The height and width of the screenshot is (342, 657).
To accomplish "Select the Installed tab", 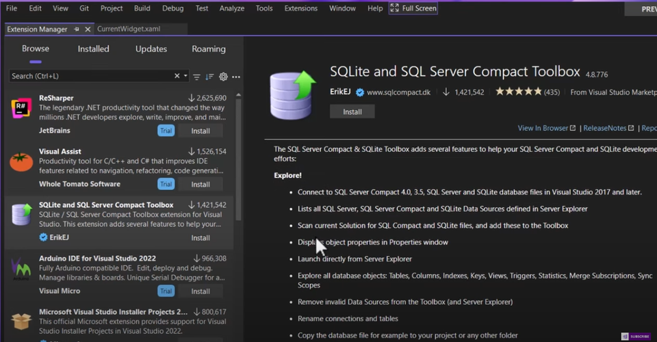I will 94,49.
